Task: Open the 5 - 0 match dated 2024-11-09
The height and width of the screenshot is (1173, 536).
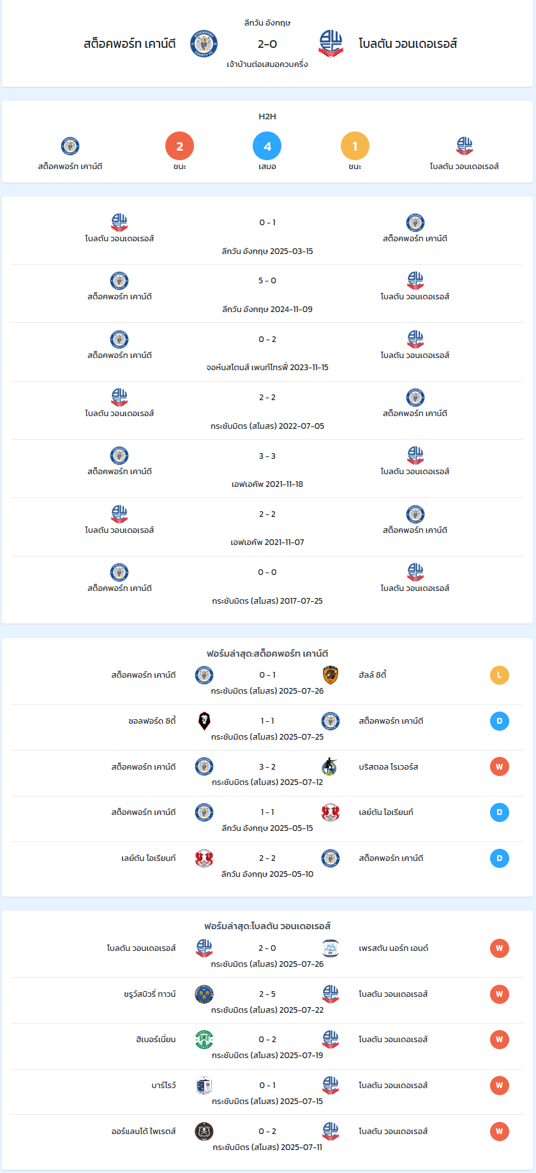Action: click(x=267, y=294)
